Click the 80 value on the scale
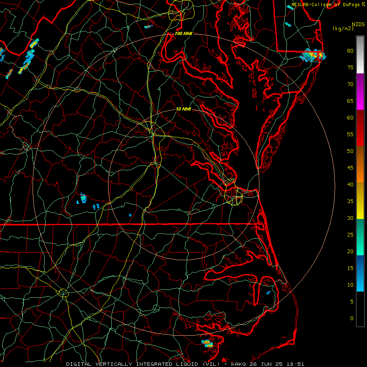 click(350, 51)
